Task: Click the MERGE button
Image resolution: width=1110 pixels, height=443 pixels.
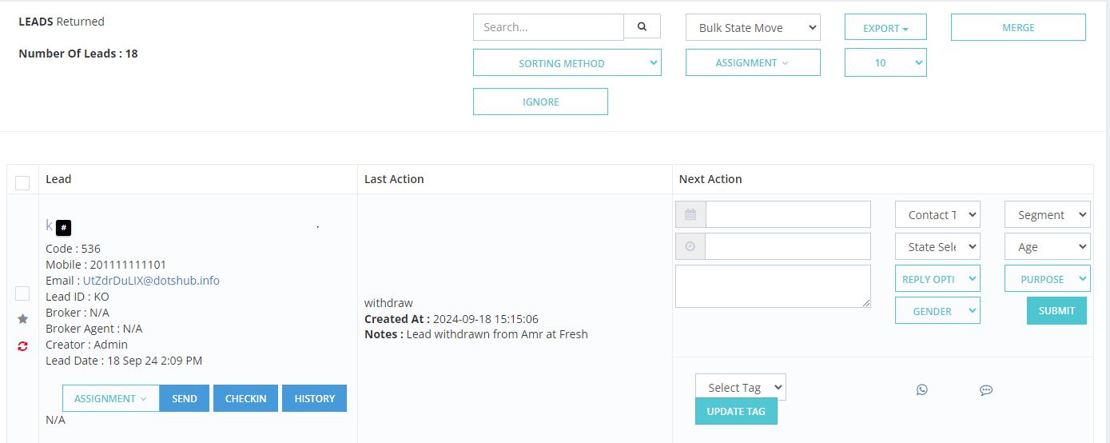Action: coord(1018,27)
